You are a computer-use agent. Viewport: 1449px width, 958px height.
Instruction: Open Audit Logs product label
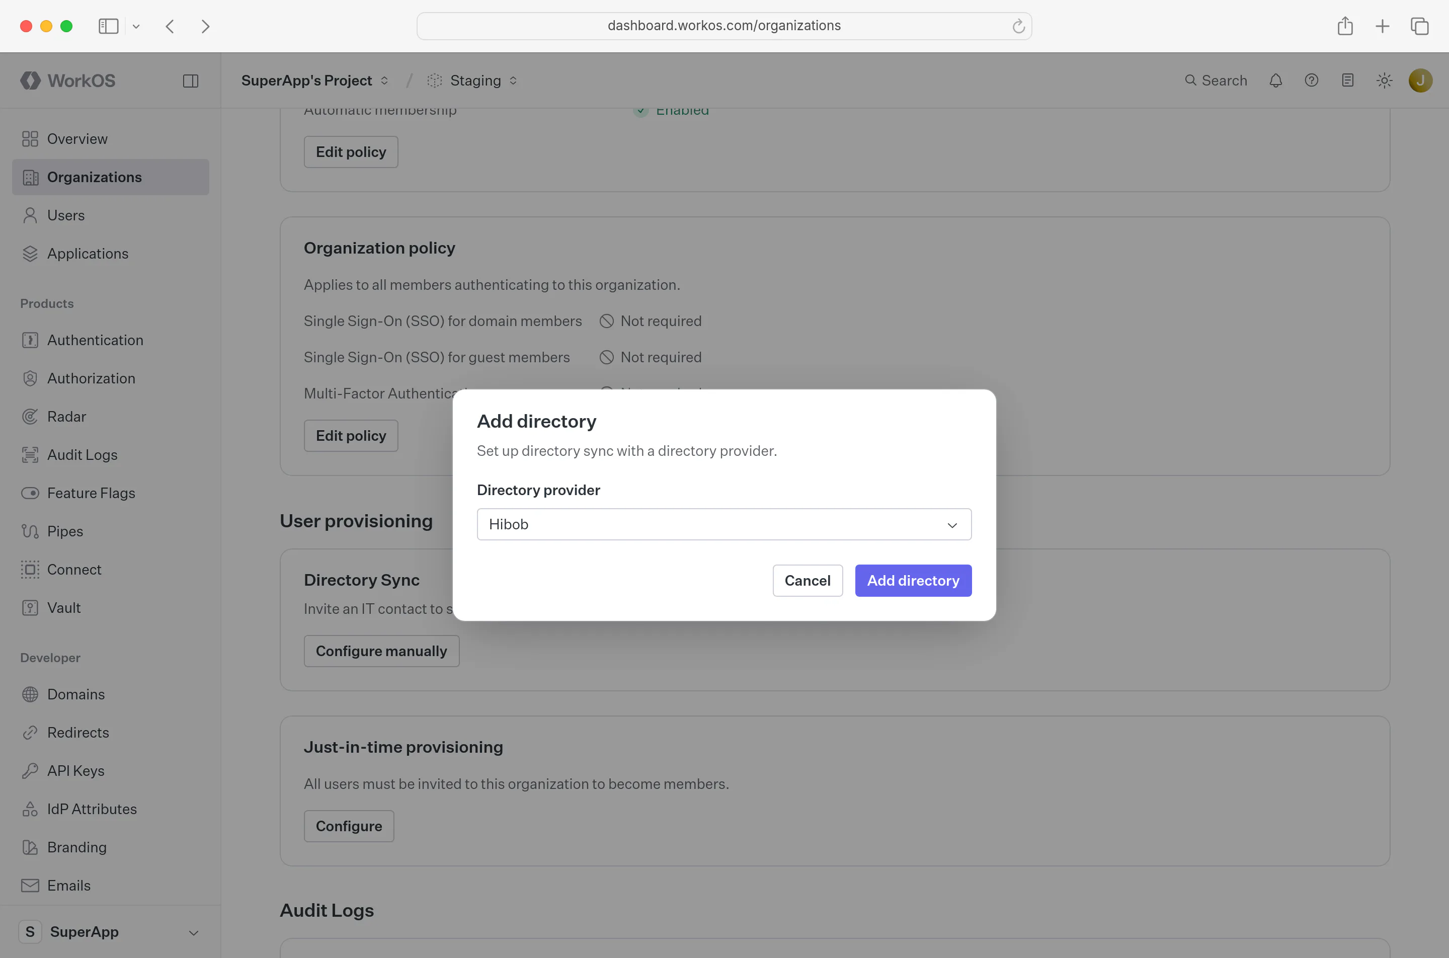pyautogui.click(x=83, y=454)
